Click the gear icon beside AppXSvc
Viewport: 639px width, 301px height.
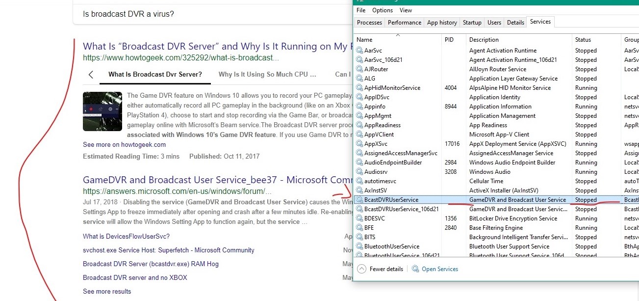pos(359,144)
